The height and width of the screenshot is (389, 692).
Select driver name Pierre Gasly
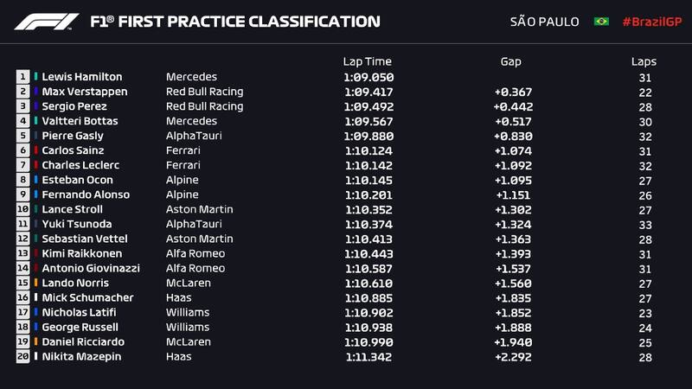click(x=73, y=136)
